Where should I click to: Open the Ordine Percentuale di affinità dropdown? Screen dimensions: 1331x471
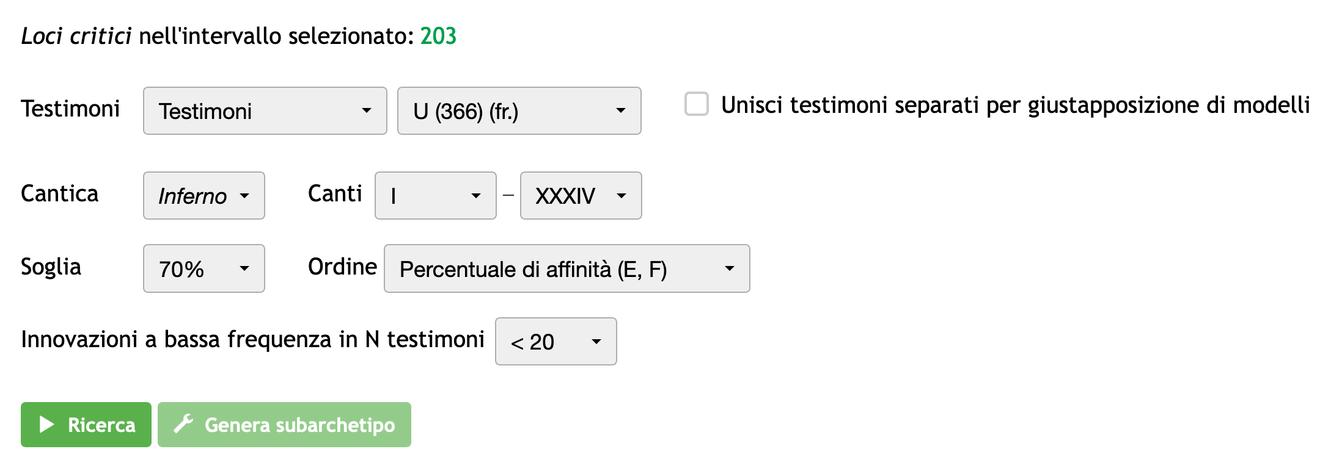click(566, 269)
